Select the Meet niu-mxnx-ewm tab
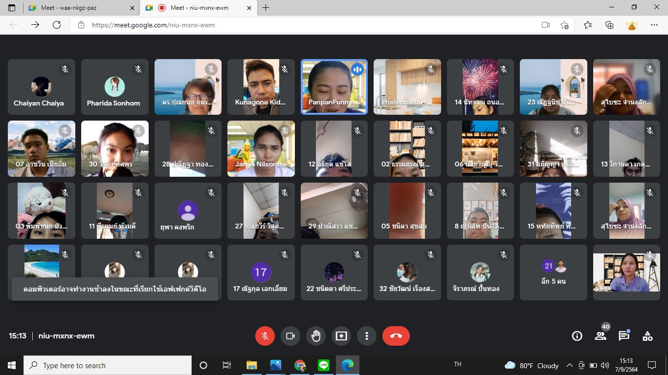This screenshot has width=668, height=375. [x=199, y=8]
